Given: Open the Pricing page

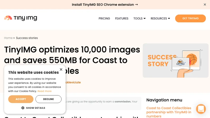Looking at the screenshot, I should coord(104,18).
